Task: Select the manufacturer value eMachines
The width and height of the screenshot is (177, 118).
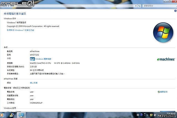Action: coord(35,51)
